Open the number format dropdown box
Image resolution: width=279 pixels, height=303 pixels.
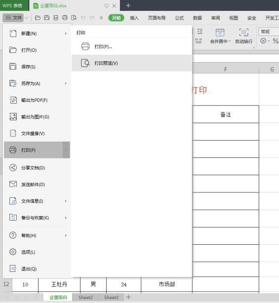click(x=269, y=32)
